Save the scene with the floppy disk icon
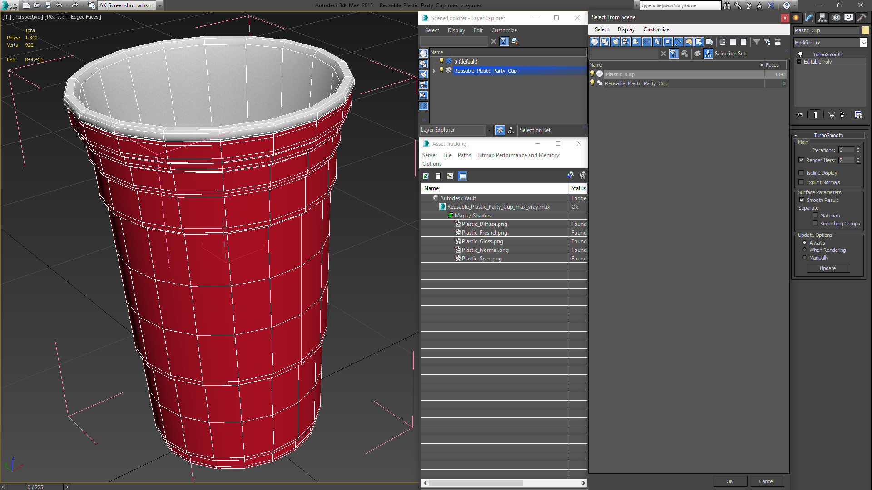The height and width of the screenshot is (490, 872). click(48, 5)
